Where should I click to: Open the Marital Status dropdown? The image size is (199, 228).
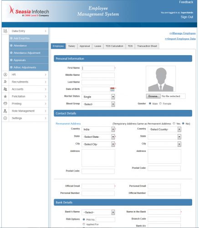click(x=98, y=97)
